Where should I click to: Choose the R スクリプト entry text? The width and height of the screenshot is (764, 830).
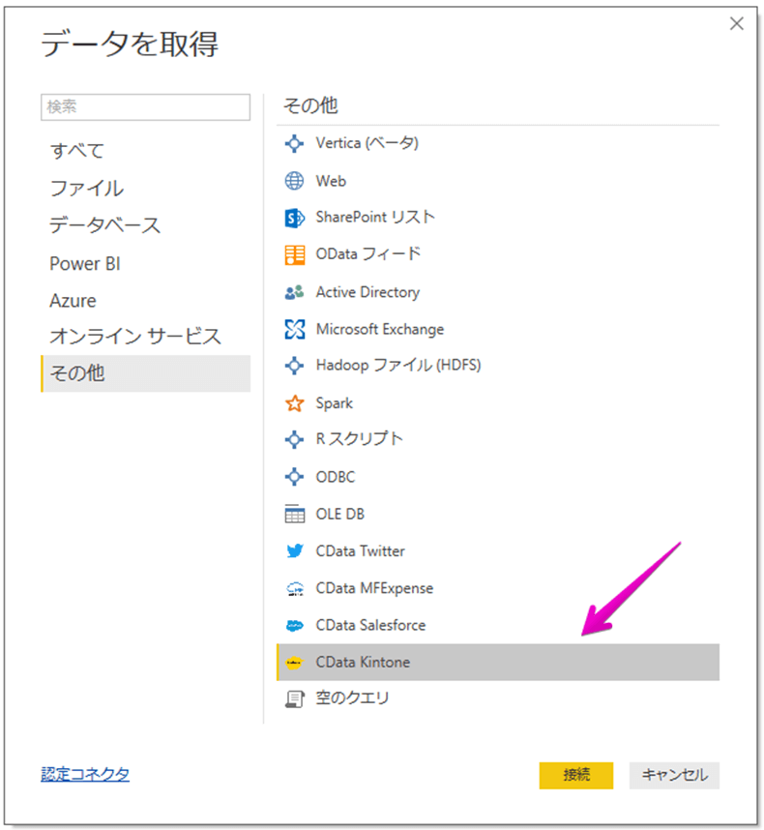[359, 439]
